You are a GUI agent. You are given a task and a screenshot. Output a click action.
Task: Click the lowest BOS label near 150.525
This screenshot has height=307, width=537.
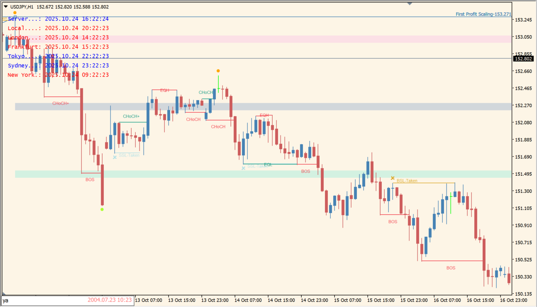pos(451,268)
